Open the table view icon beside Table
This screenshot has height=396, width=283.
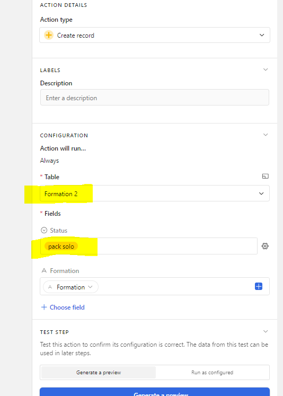[266, 177]
